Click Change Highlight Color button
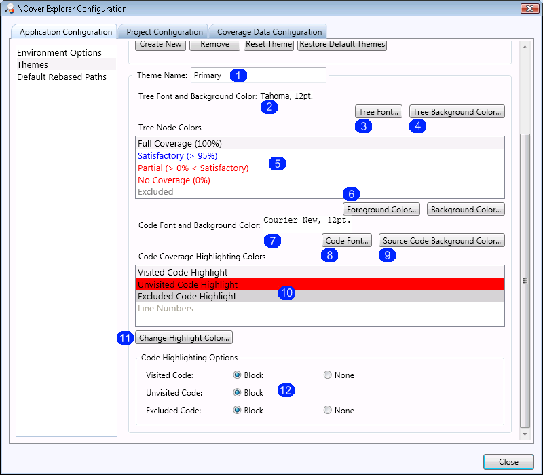The height and width of the screenshot is (475, 543). [184, 337]
